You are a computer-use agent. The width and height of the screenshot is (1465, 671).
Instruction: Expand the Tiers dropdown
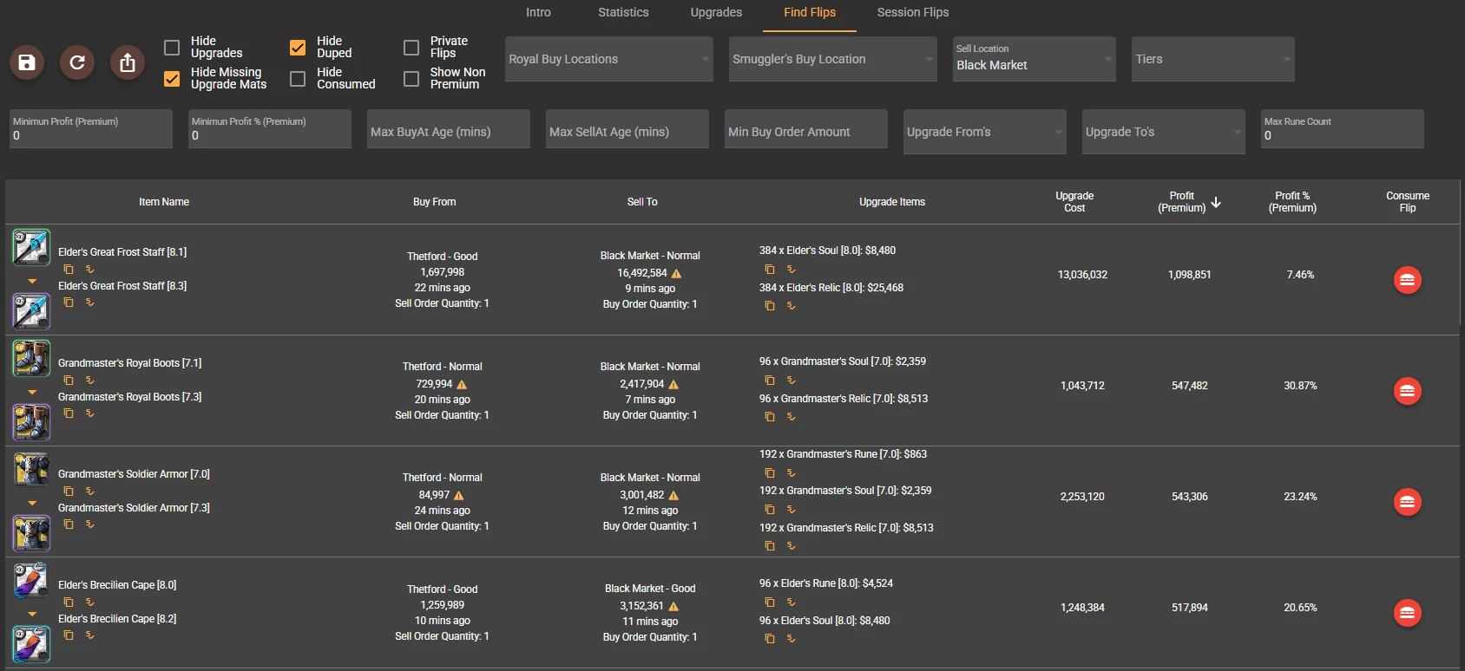(1212, 59)
